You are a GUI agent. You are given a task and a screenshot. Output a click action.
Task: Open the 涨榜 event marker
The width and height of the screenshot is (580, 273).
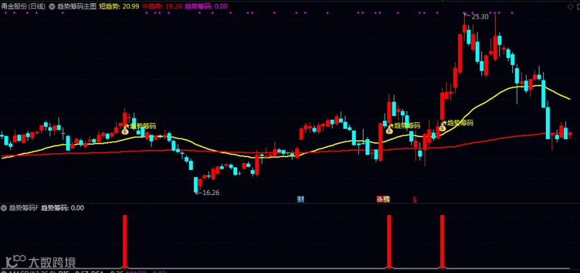click(x=383, y=200)
